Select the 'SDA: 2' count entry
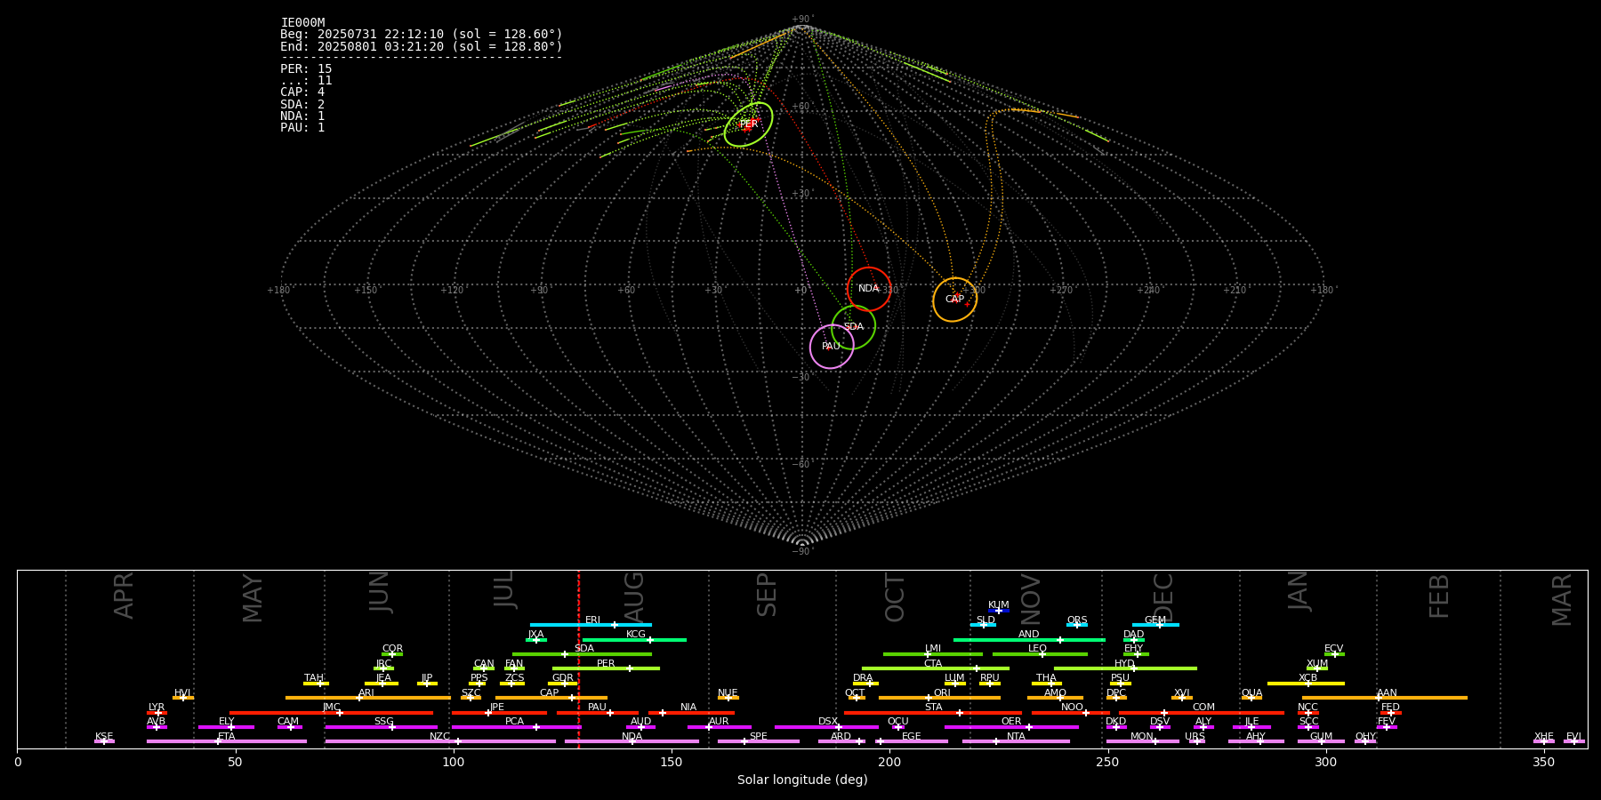Screen dimensions: 1601x800 [x=302, y=104]
